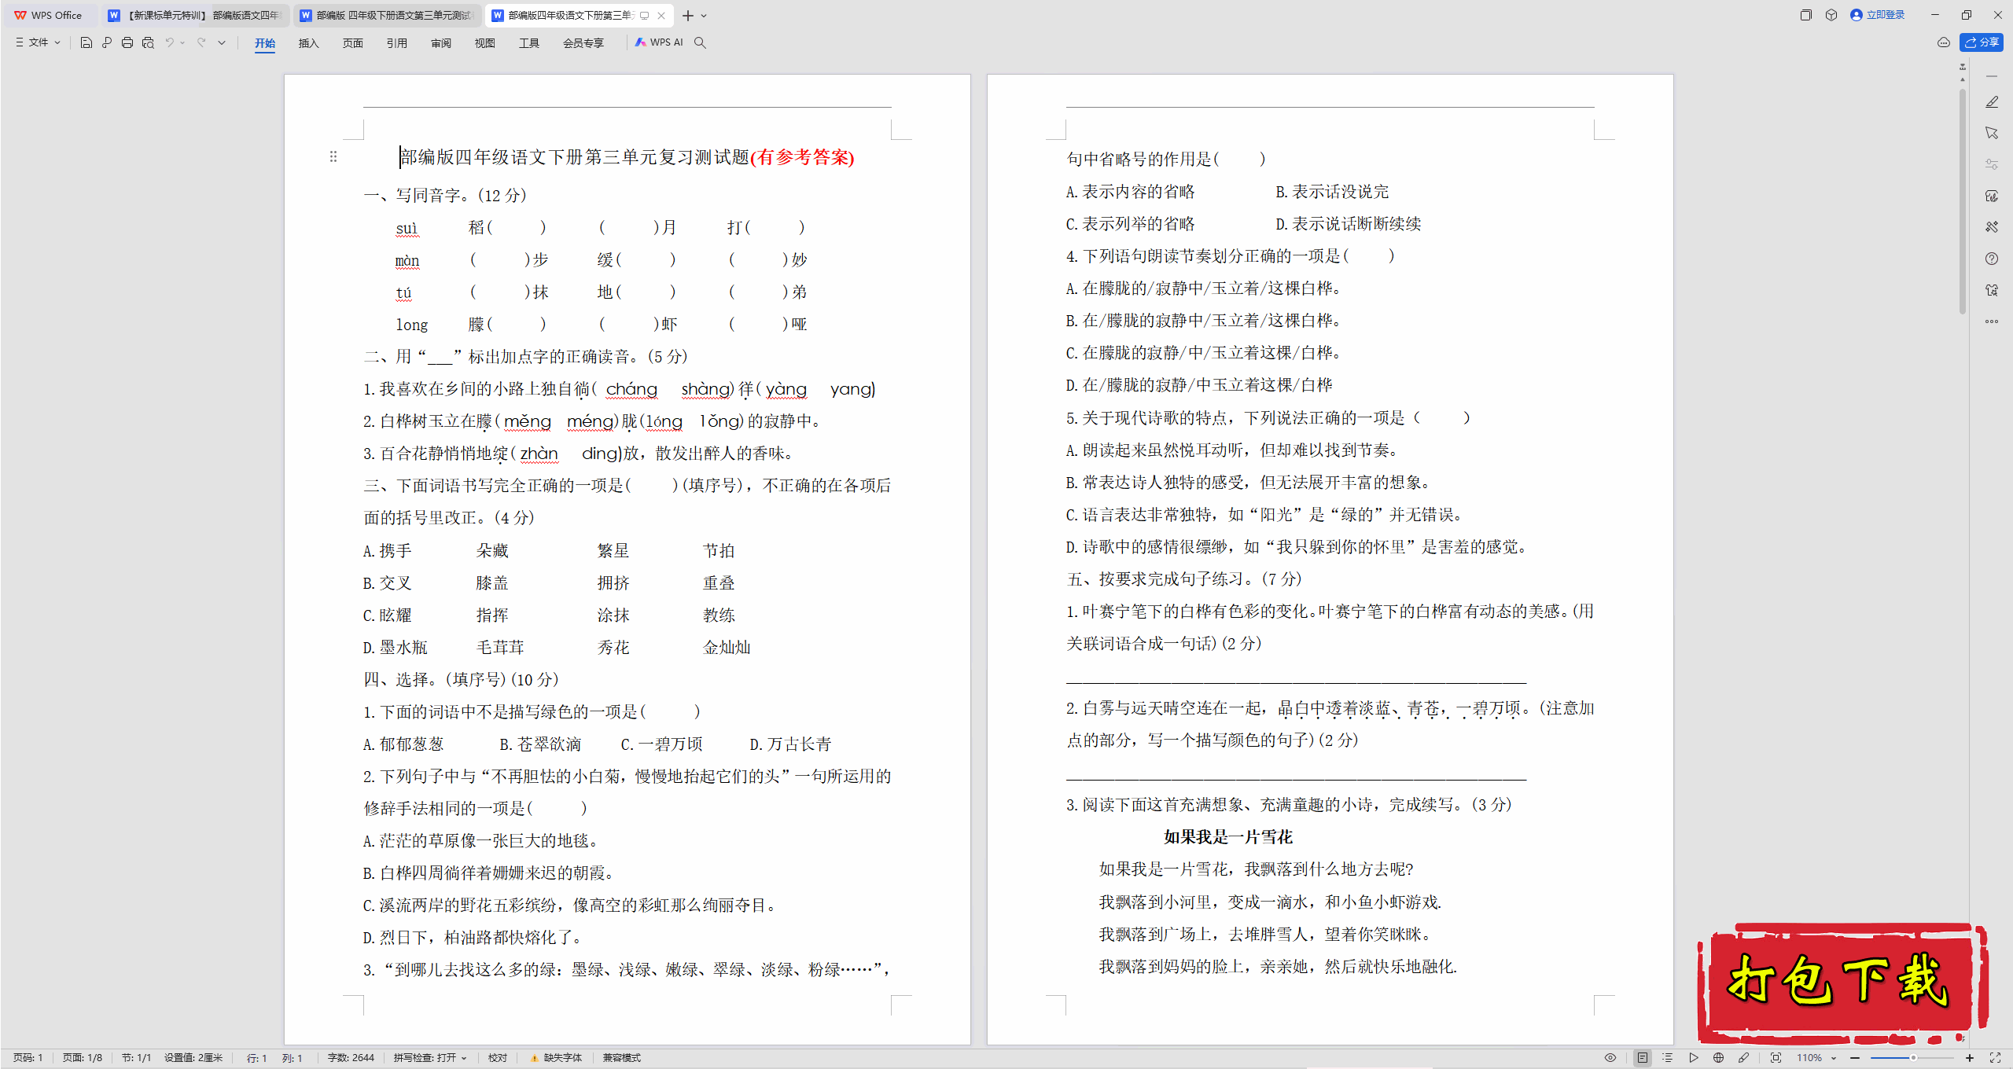Click the Undo arrow icon
The width and height of the screenshot is (2013, 1069).
click(169, 42)
